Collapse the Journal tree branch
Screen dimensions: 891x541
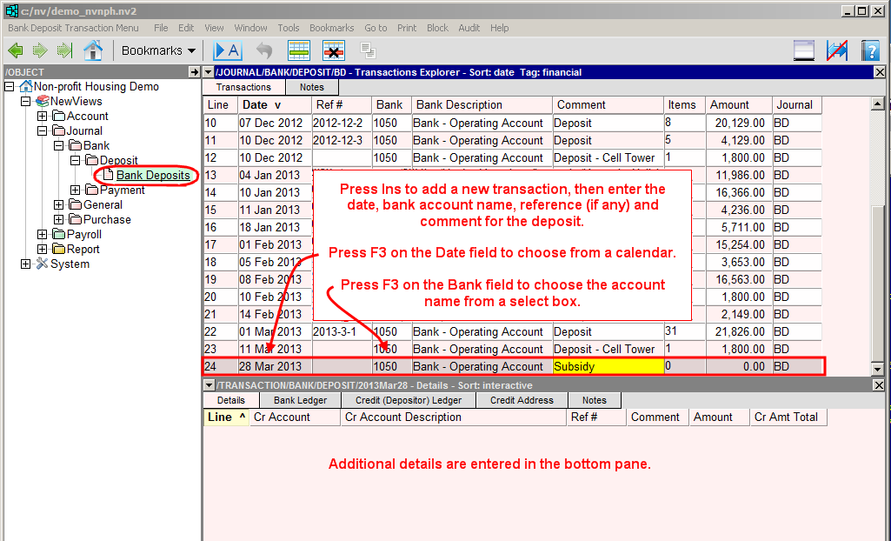click(41, 130)
